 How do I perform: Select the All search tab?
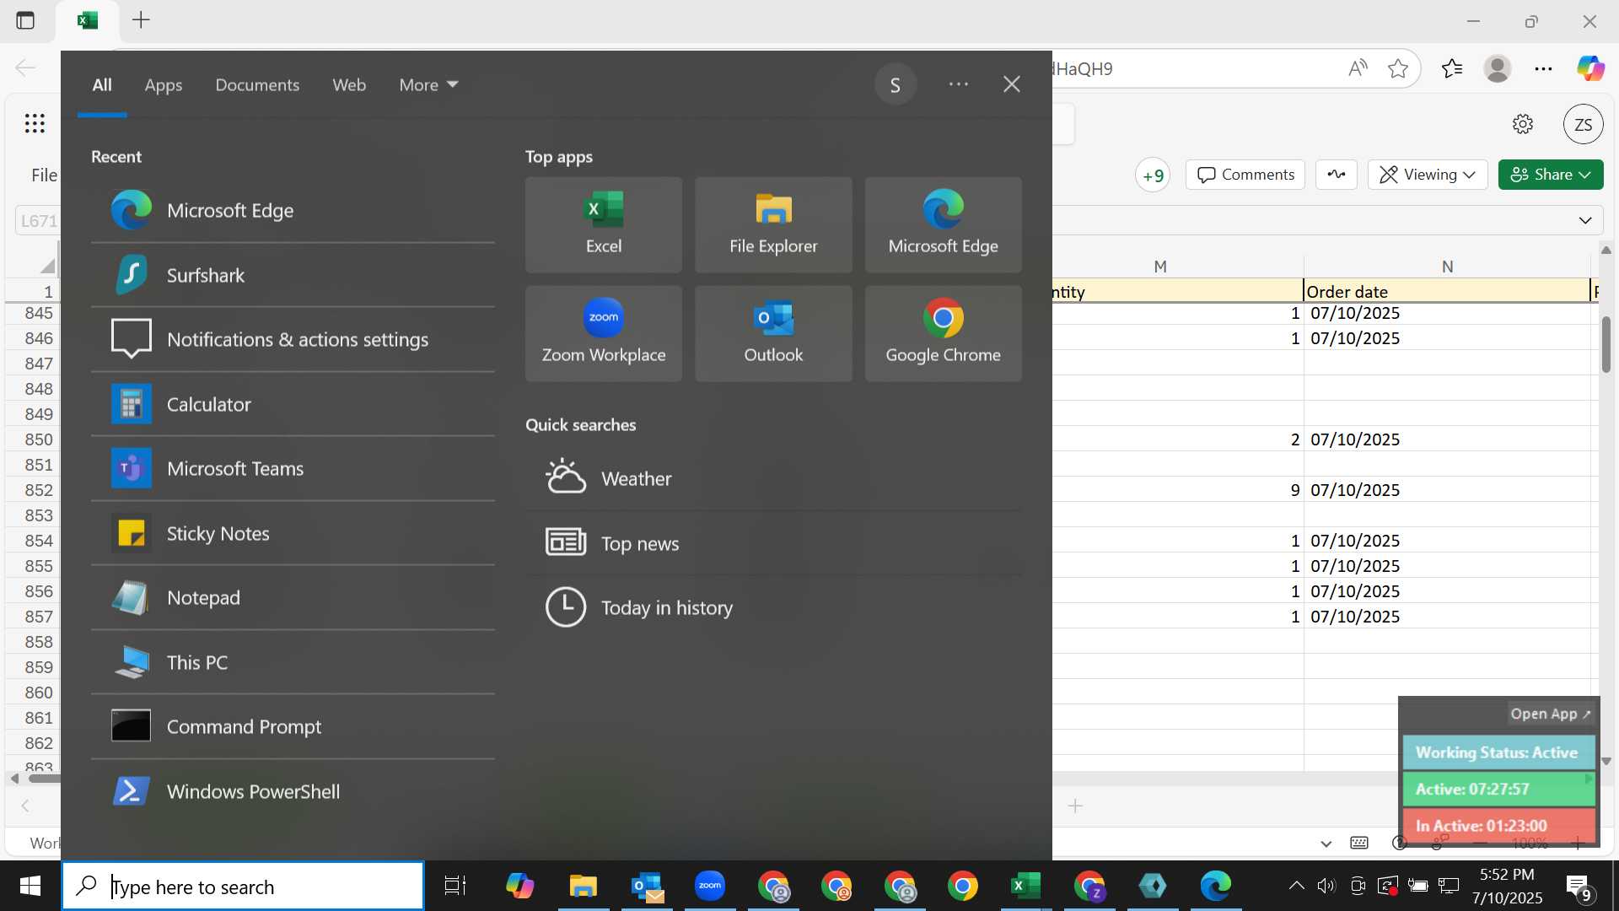(102, 84)
